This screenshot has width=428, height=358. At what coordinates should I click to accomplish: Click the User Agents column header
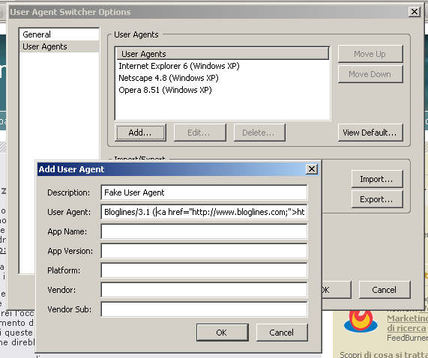click(x=223, y=54)
